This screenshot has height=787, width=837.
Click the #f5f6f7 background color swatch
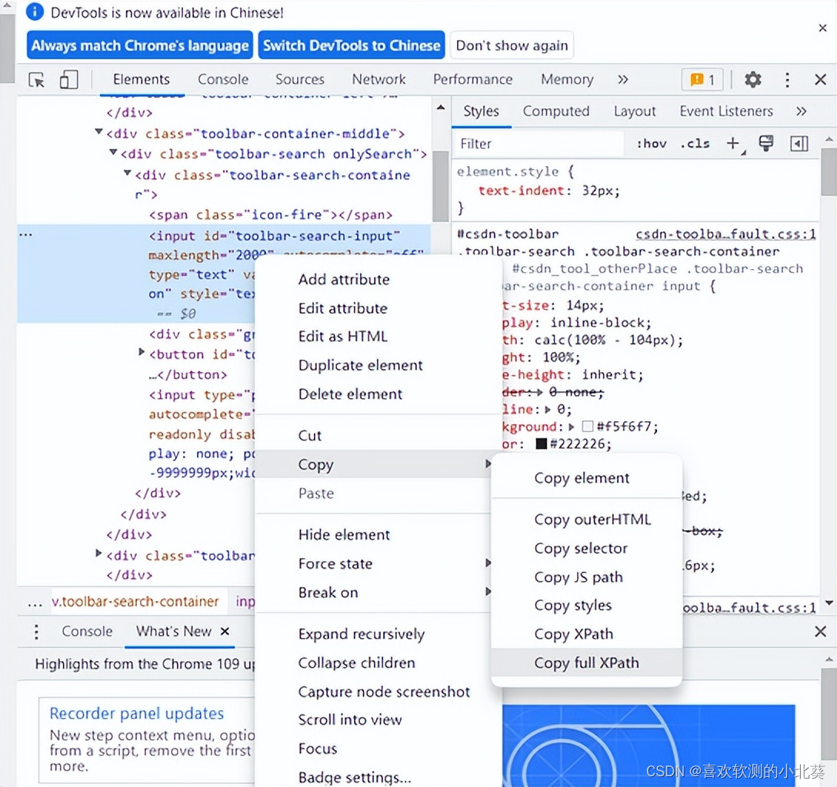(588, 427)
